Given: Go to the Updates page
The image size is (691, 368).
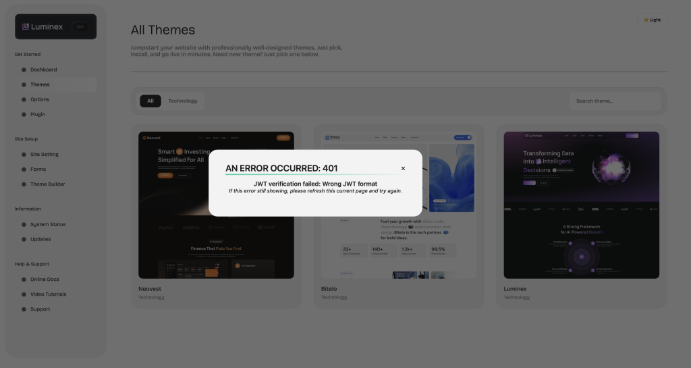Looking at the screenshot, I should pyautogui.click(x=40, y=239).
